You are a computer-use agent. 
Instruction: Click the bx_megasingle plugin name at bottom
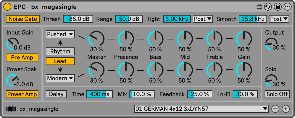[x=39, y=109]
